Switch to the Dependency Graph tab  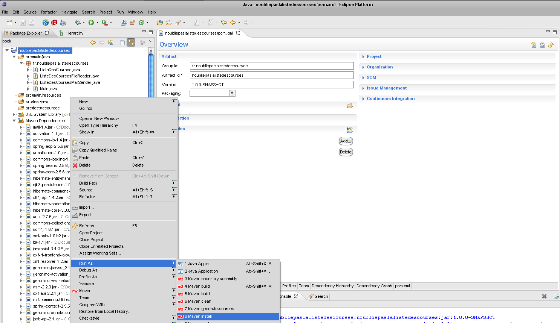tap(374, 286)
